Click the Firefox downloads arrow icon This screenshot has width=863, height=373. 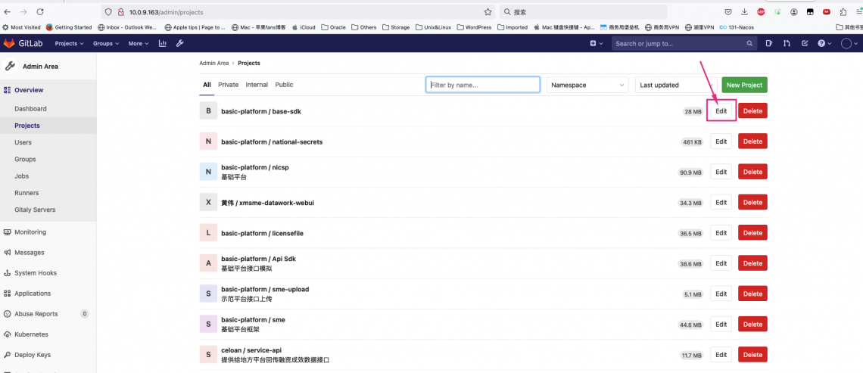pos(744,12)
